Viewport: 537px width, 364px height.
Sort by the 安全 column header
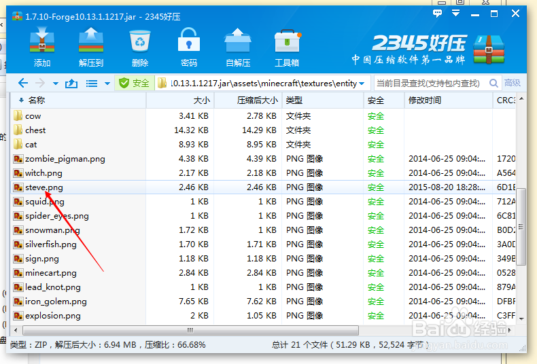384,101
